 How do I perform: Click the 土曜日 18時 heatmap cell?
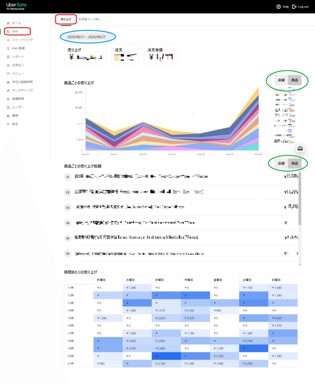[x=254, y=342]
